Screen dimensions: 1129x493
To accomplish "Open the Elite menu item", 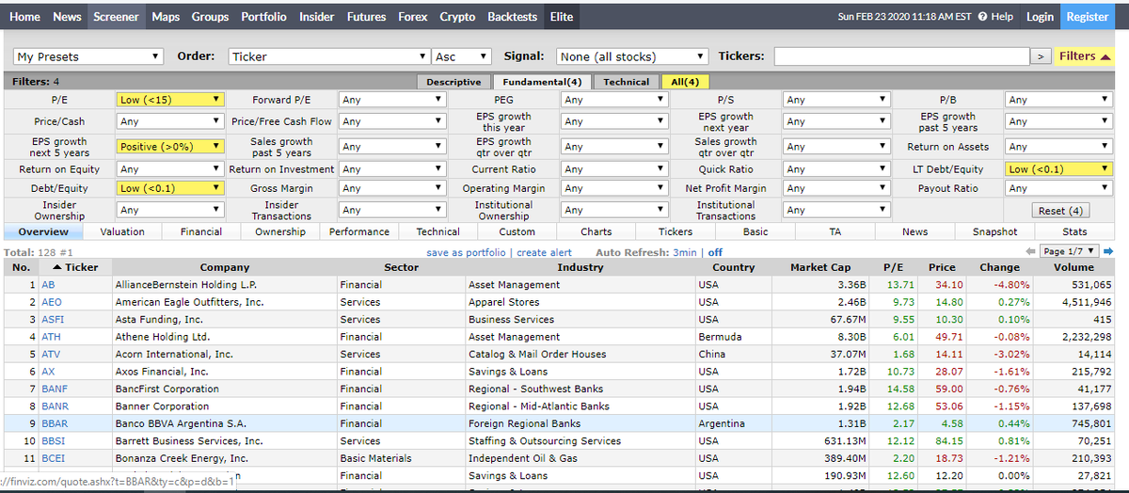I will tap(562, 17).
